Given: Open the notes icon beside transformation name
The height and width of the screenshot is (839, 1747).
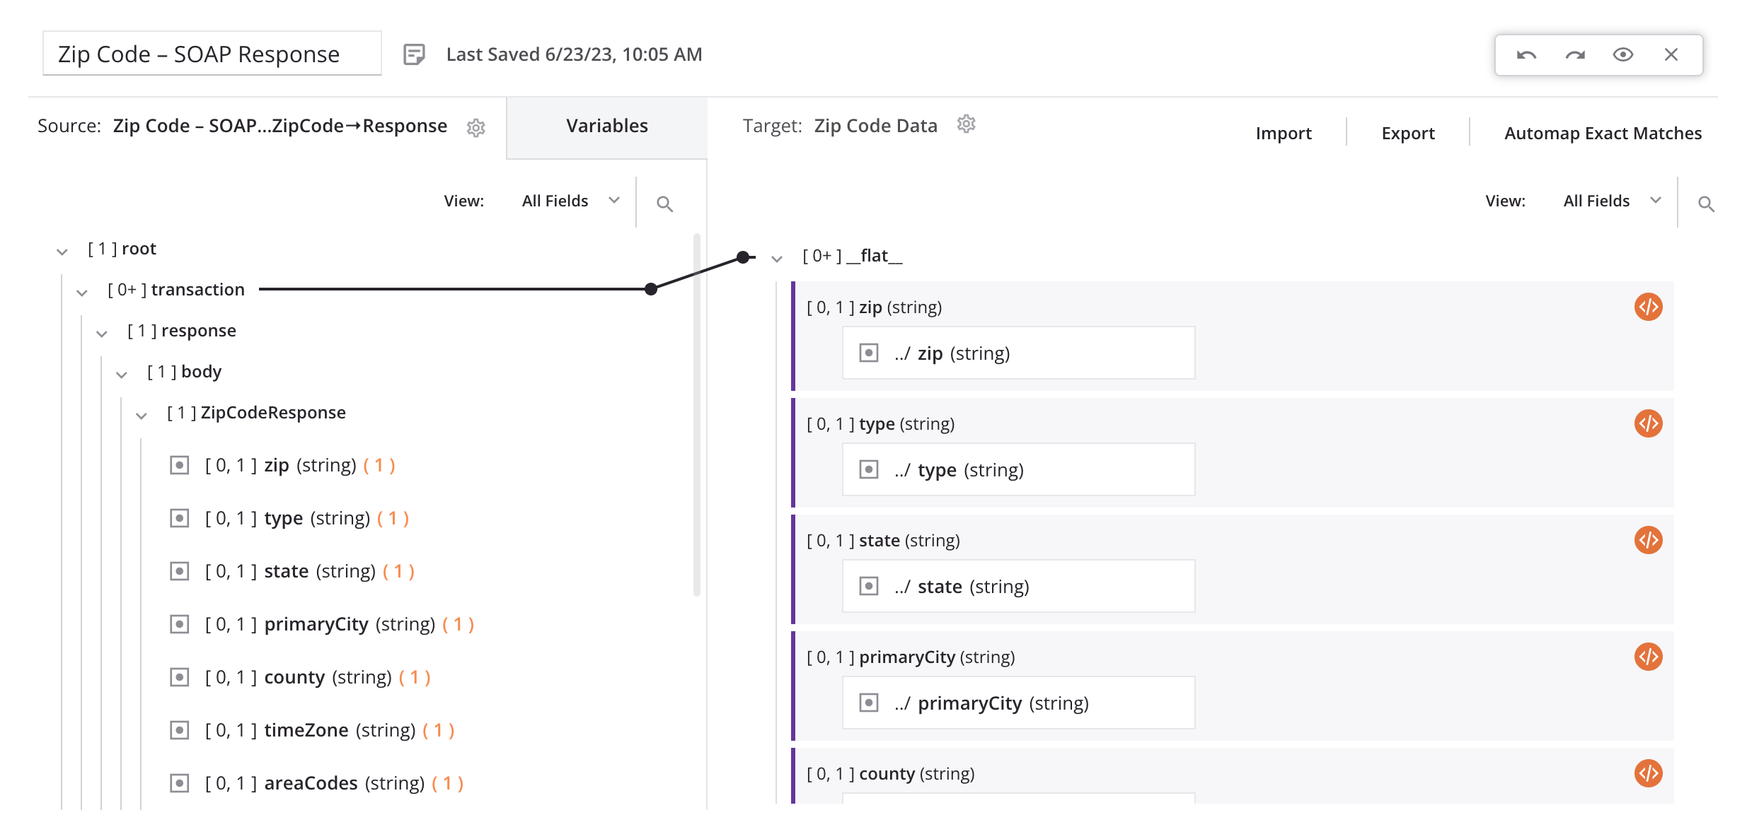Looking at the screenshot, I should (x=414, y=54).
